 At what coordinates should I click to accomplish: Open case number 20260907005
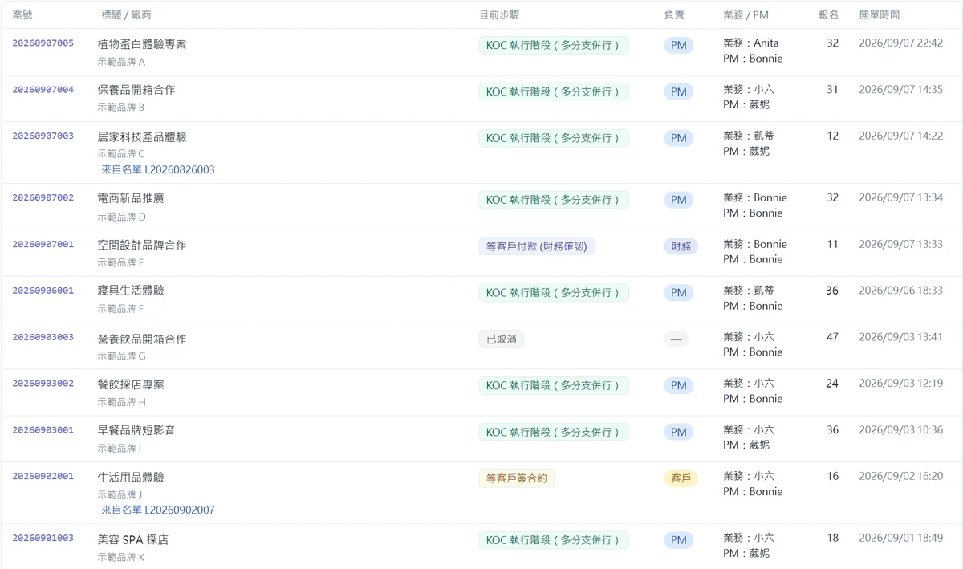click(43, 43)
